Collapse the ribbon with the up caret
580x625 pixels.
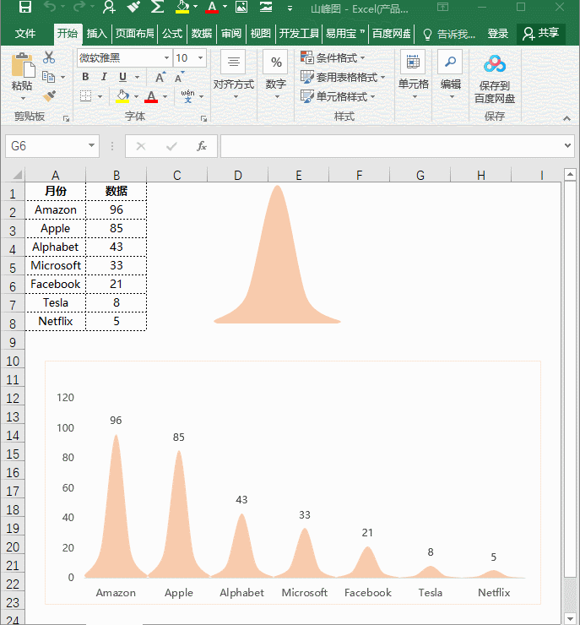566,118
